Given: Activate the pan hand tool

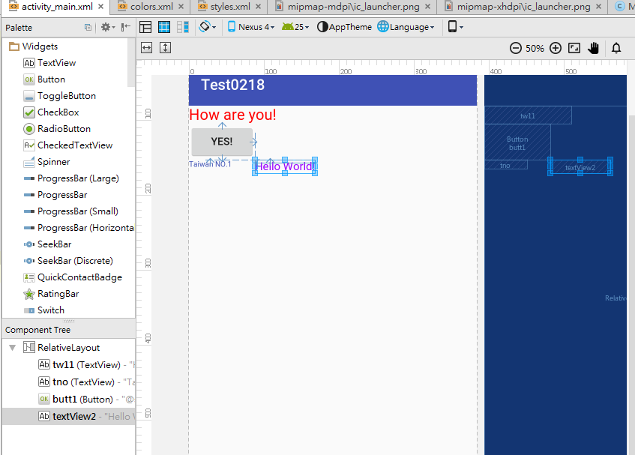Looking at the screenshot, I should 593,48.
